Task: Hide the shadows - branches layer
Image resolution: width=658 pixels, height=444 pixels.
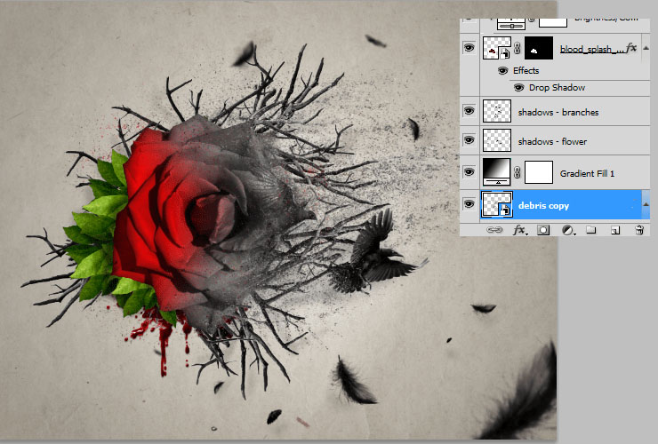Action: [469, 112]
